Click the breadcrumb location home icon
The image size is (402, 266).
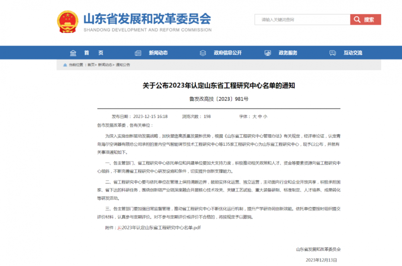[x=65, y=65]
